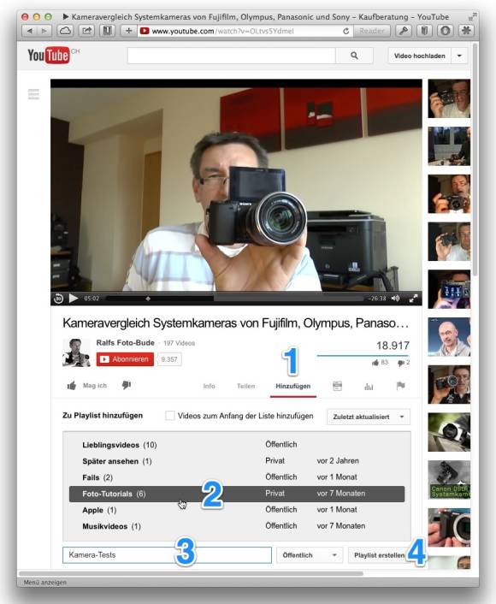Click the search magnifier button
Viewport: 496px width, 604px height.
point(354,56)
